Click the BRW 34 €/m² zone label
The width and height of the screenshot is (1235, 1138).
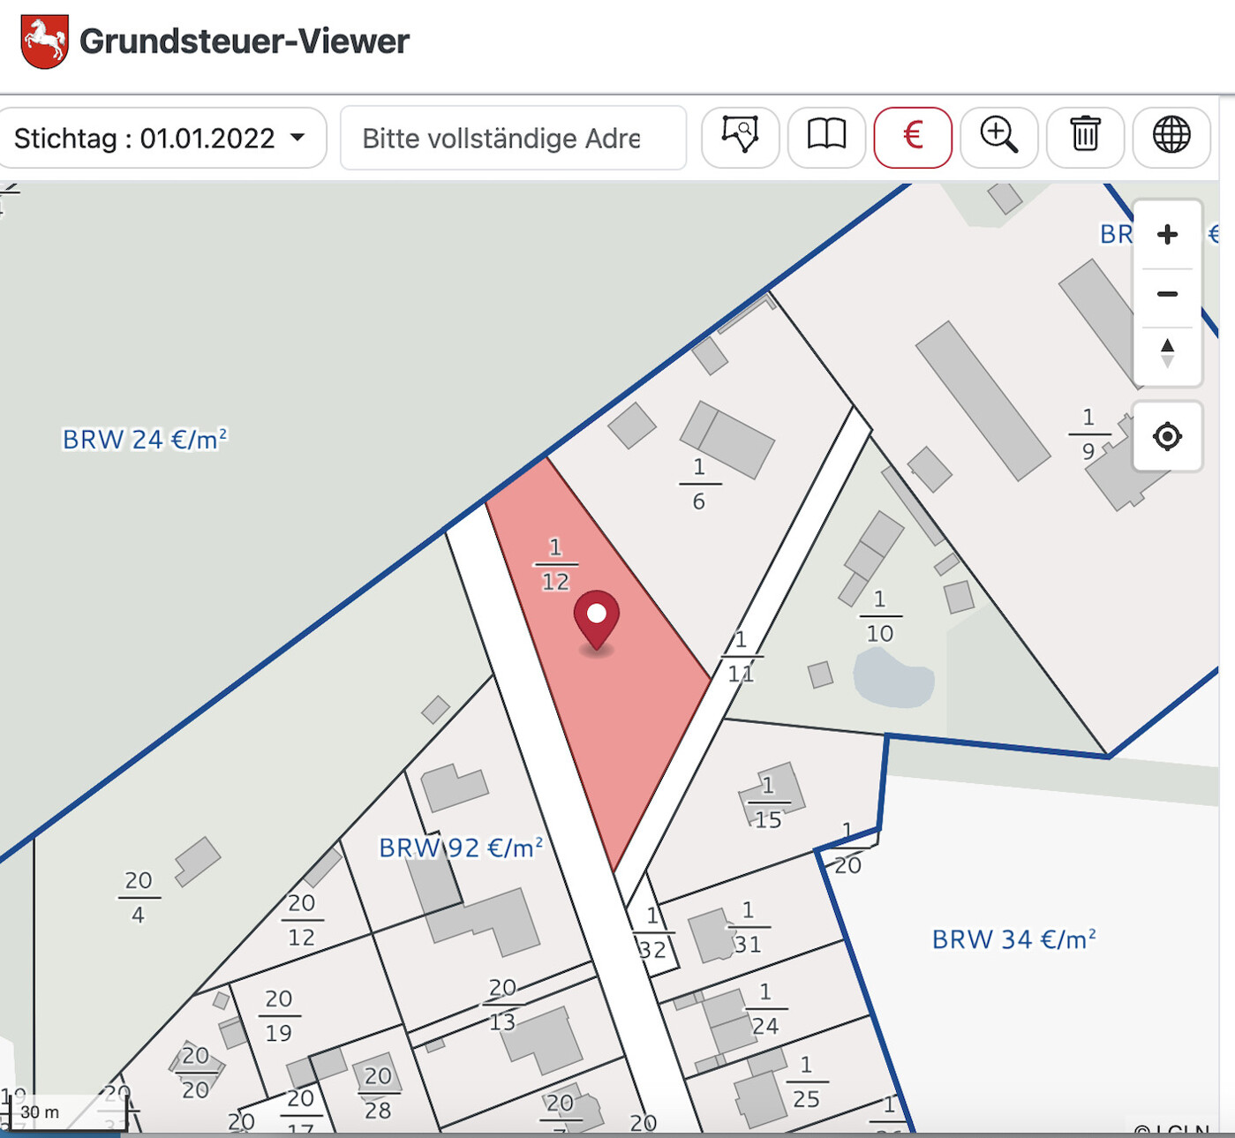(x=1013, y=939)
